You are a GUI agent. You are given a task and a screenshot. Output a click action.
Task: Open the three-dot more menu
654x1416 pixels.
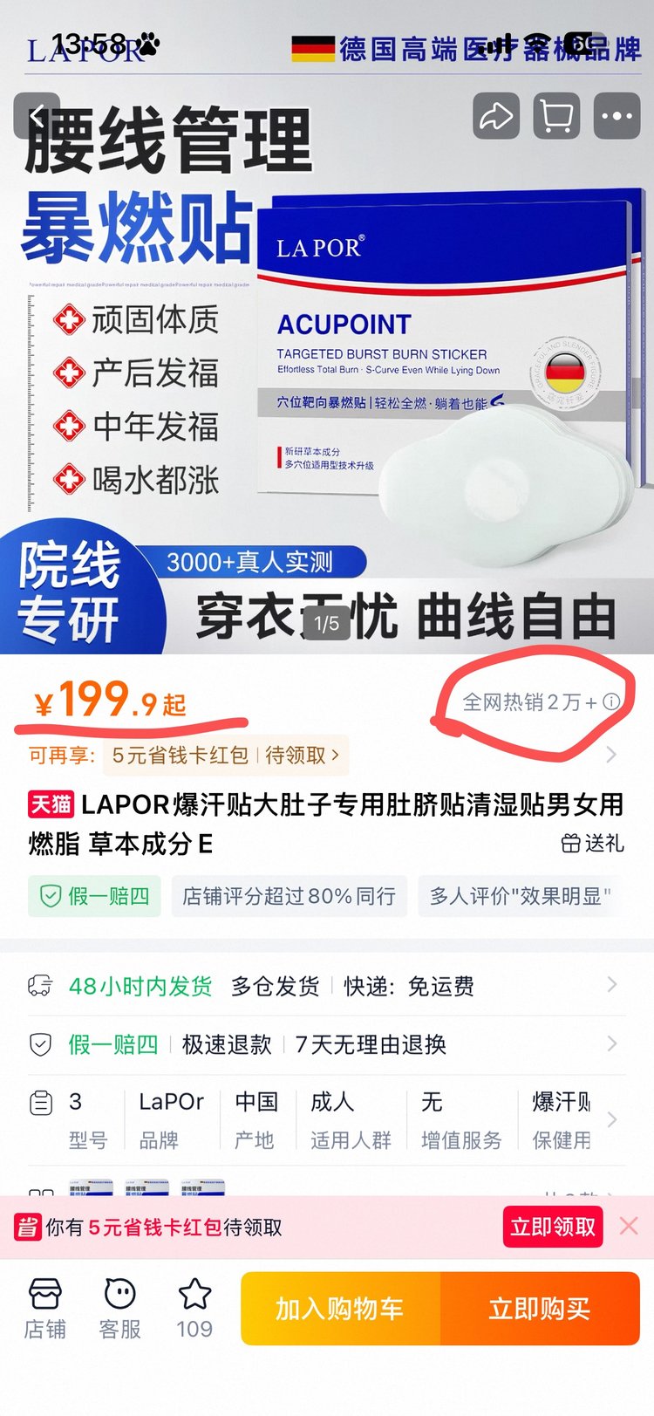[x=617, y=116]
